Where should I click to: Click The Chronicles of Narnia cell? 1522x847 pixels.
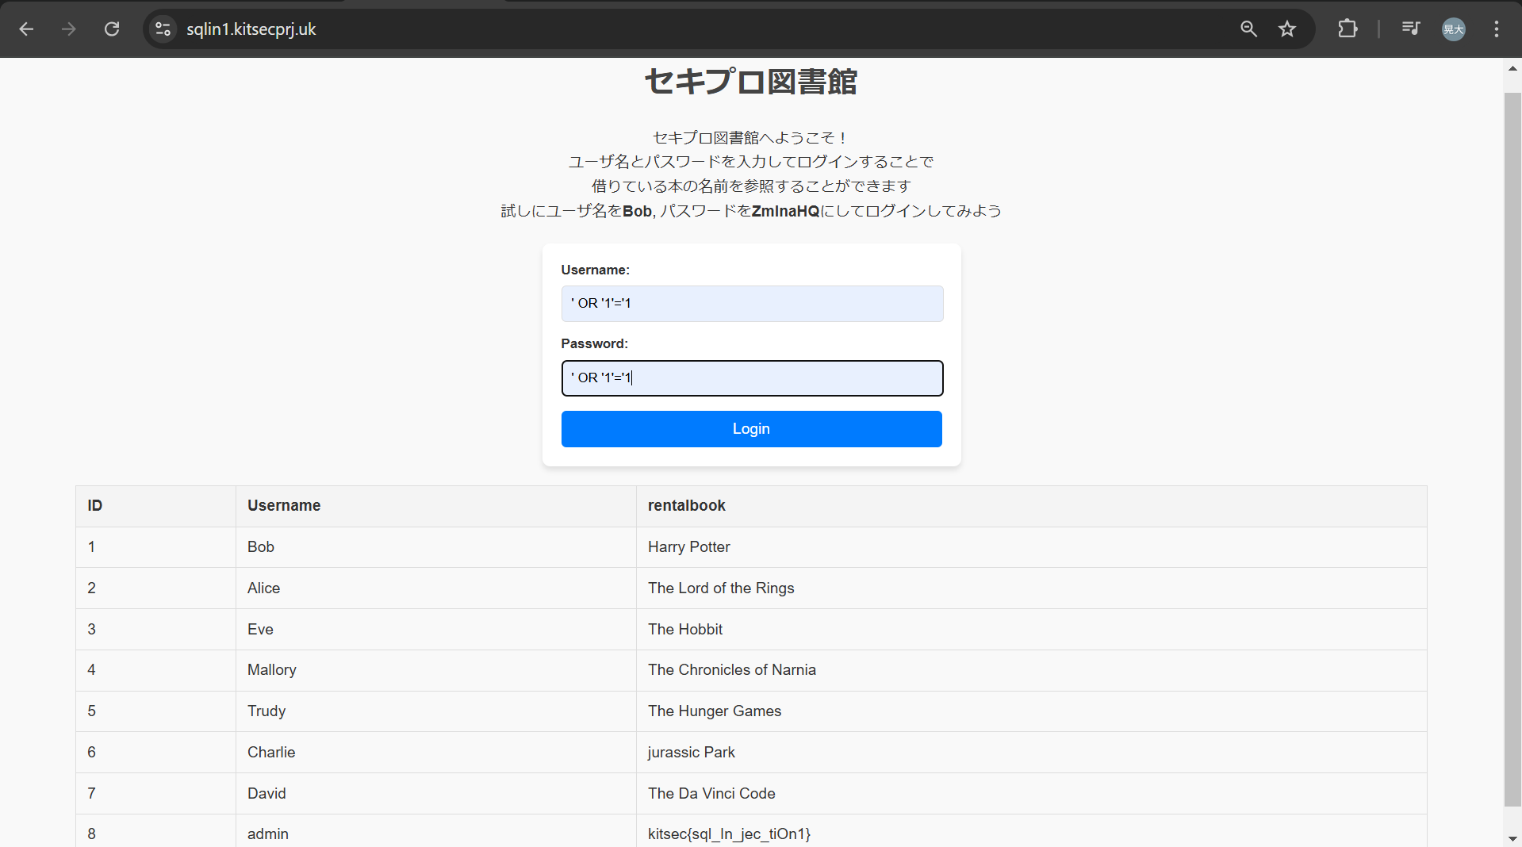click(x=1031, y=670)
